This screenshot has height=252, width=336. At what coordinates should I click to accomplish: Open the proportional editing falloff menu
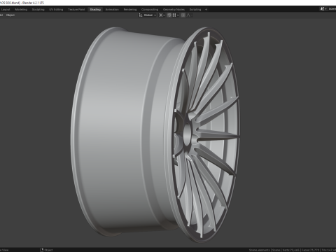190,15
